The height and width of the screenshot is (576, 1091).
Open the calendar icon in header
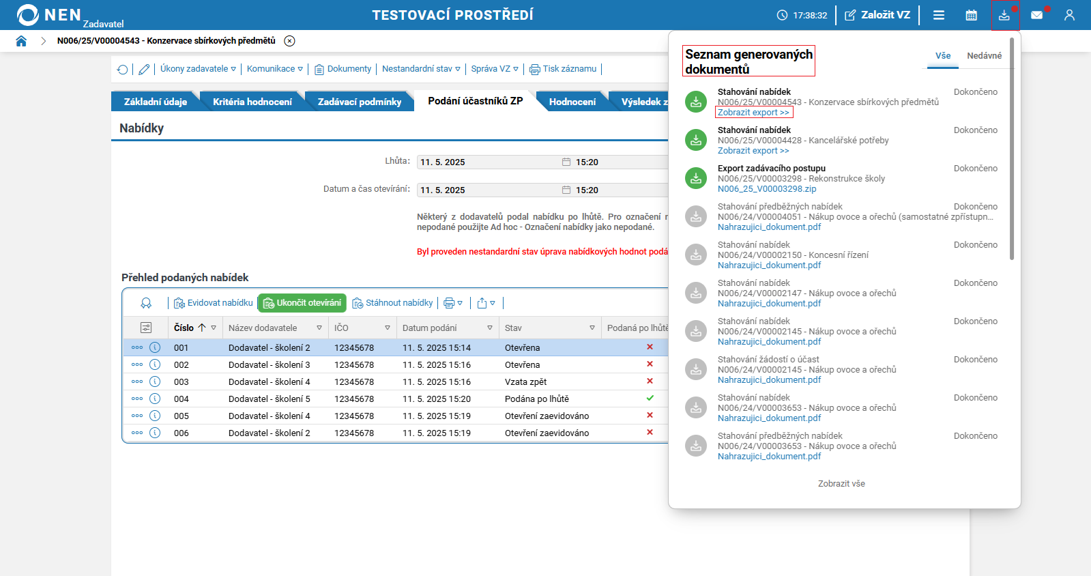pyautogui.click(x=971, y=15)
